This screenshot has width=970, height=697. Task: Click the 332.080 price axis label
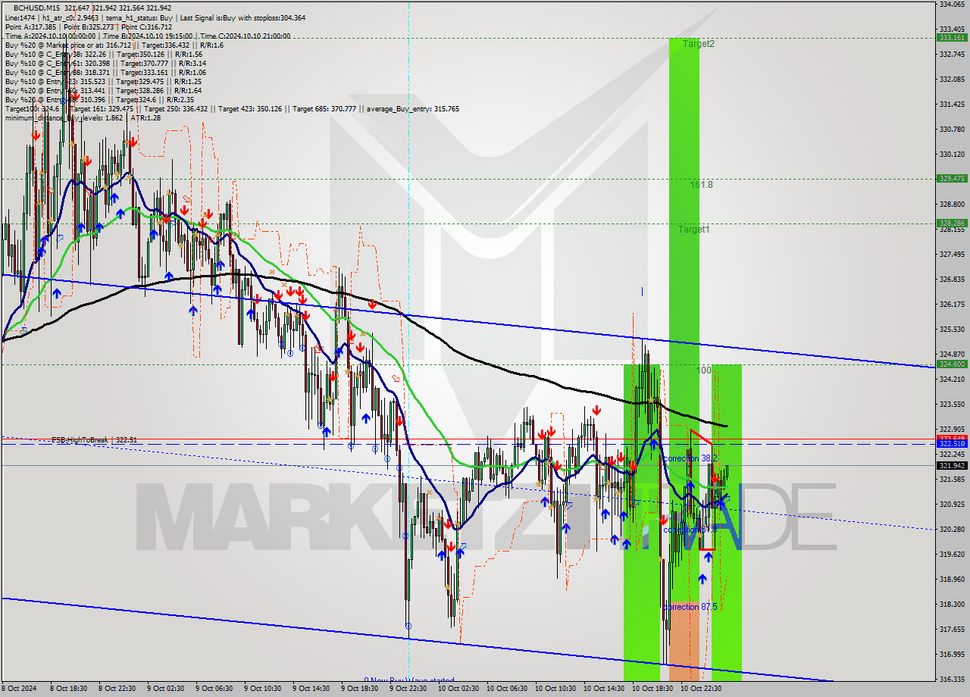point(952,79)
